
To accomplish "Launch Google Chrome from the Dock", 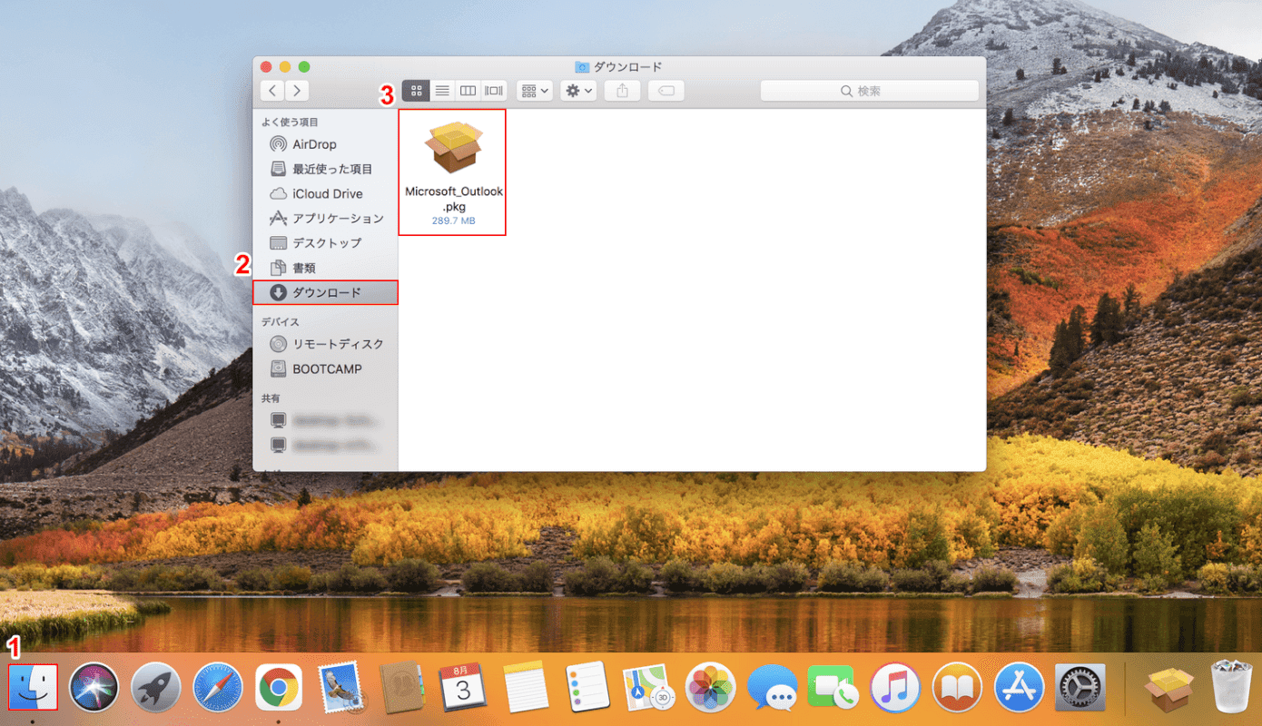I will tap(279, 687).
